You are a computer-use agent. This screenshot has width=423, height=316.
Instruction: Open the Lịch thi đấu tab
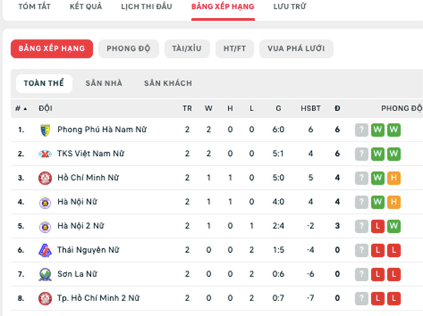146,6
